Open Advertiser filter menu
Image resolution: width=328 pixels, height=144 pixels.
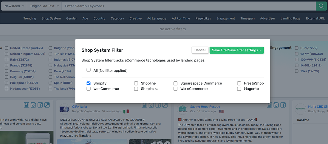tap(267, 18)
